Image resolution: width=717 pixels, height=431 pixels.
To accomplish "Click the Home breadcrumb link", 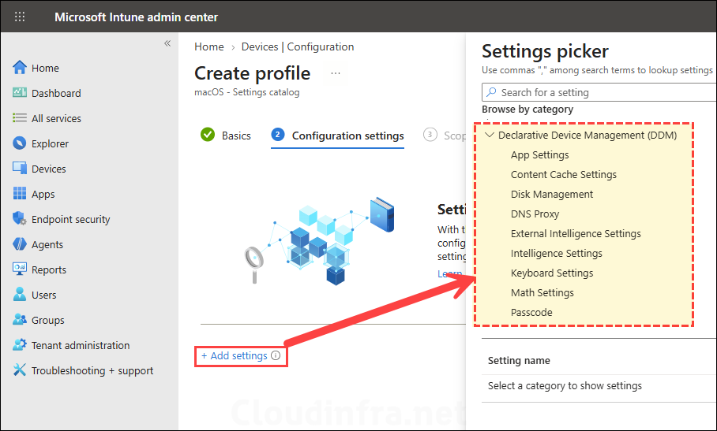I will 209,46.
